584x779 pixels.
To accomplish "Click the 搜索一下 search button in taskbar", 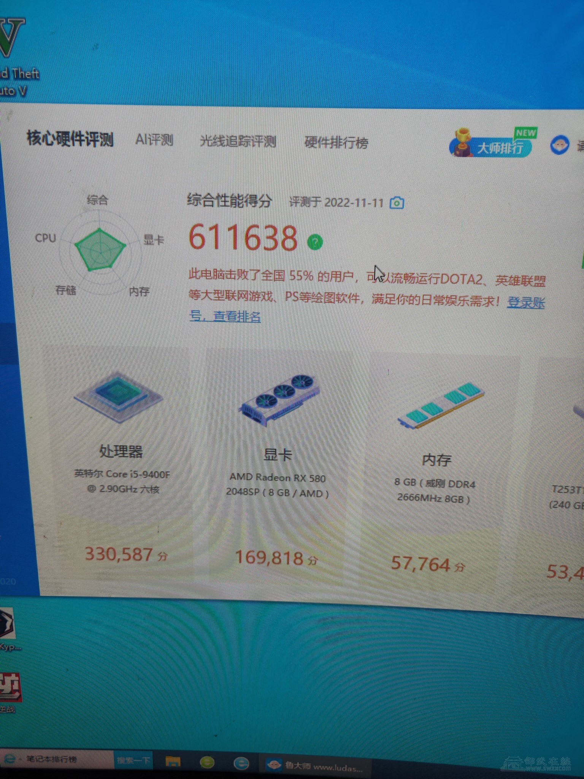I will [133, 761].
